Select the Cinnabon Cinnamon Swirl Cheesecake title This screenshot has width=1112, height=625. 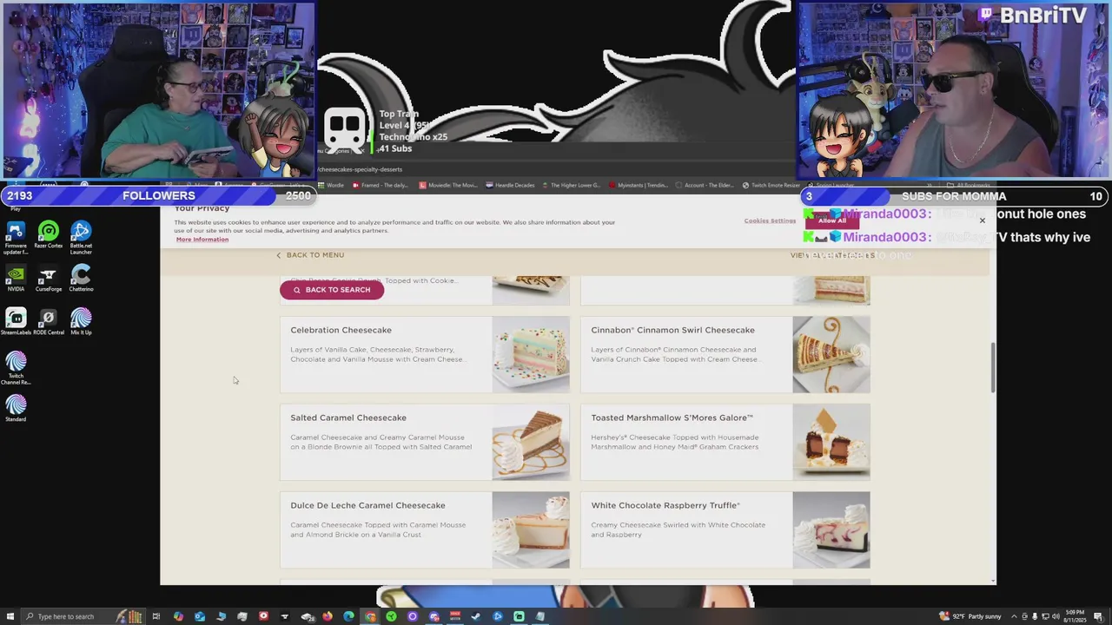(672, 330)
